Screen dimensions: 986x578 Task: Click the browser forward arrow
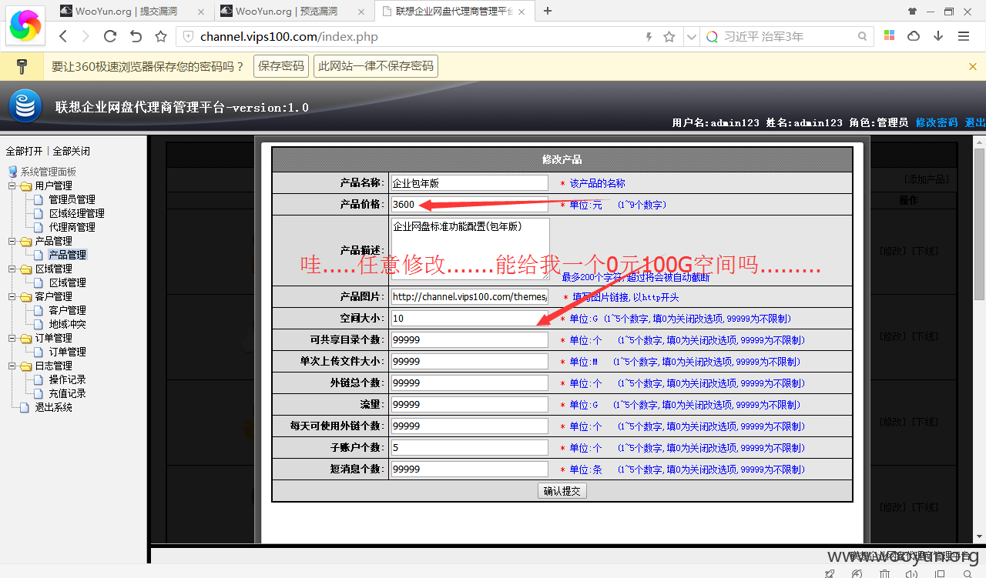[x=86, y=36]
